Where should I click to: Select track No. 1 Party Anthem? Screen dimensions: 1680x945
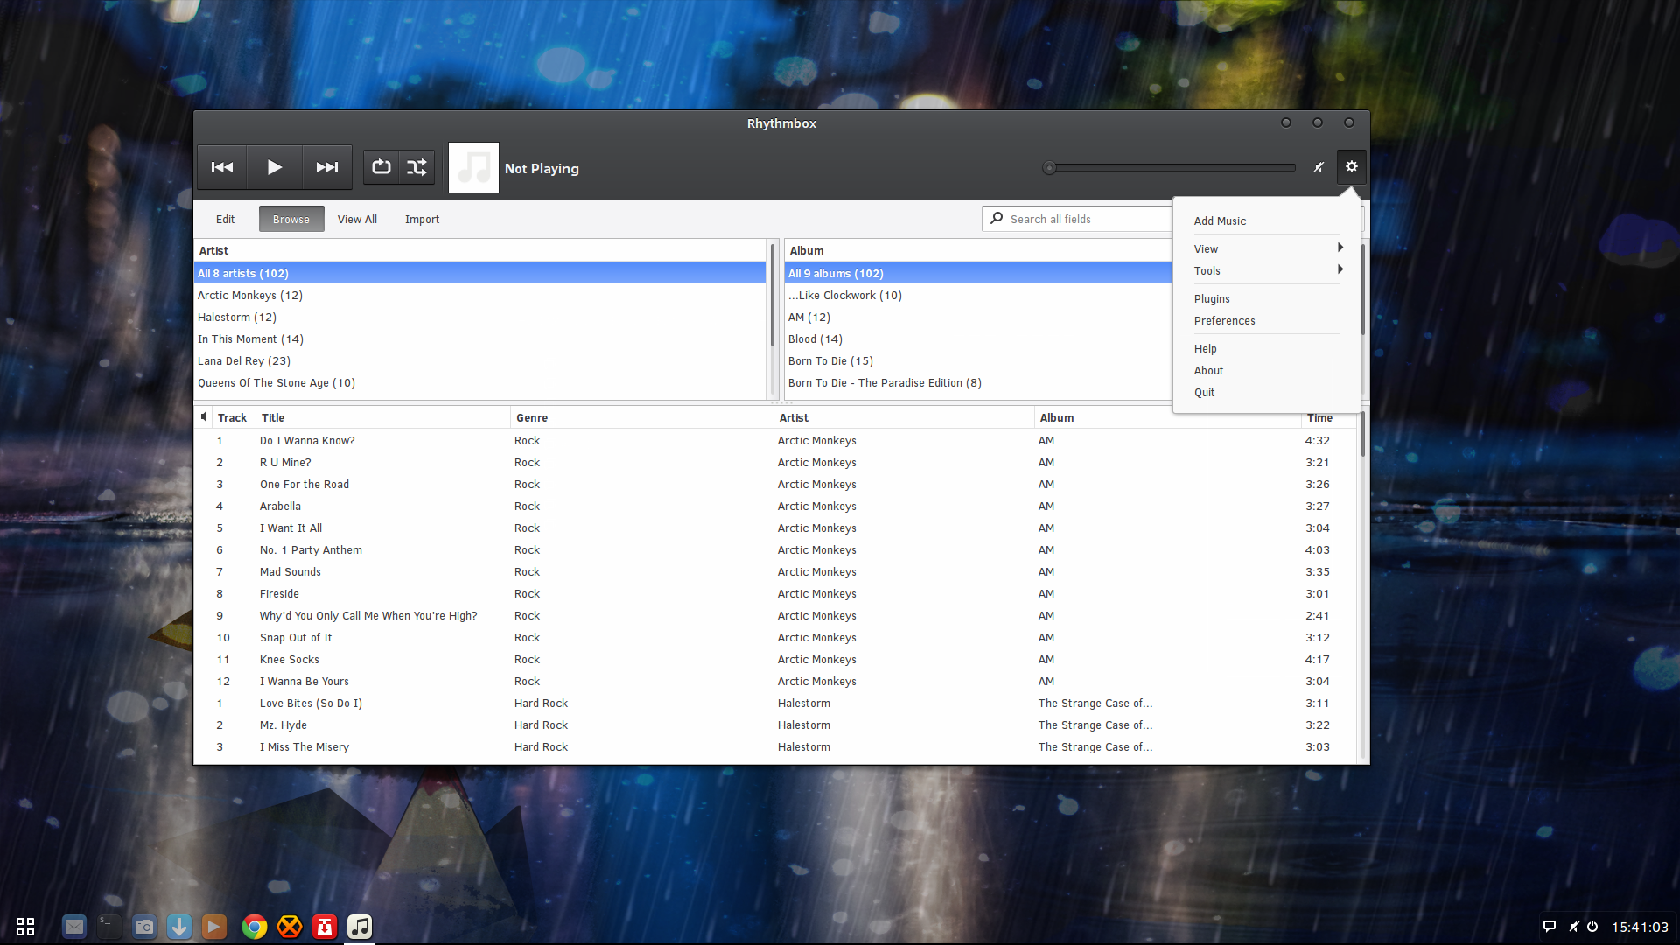775,550
